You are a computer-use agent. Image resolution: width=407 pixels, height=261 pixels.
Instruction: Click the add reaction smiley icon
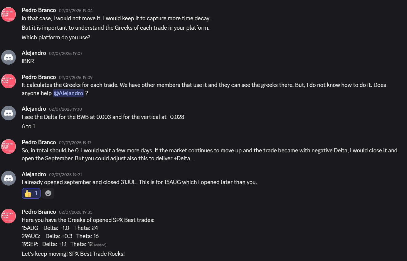(48, 193)
